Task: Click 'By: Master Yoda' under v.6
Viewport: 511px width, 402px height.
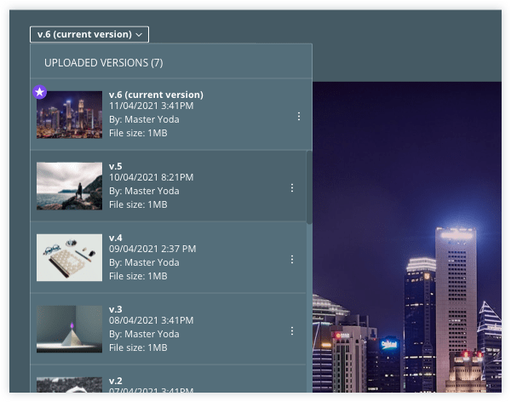Action: (144, 119)
